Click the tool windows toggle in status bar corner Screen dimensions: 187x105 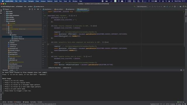1,104
